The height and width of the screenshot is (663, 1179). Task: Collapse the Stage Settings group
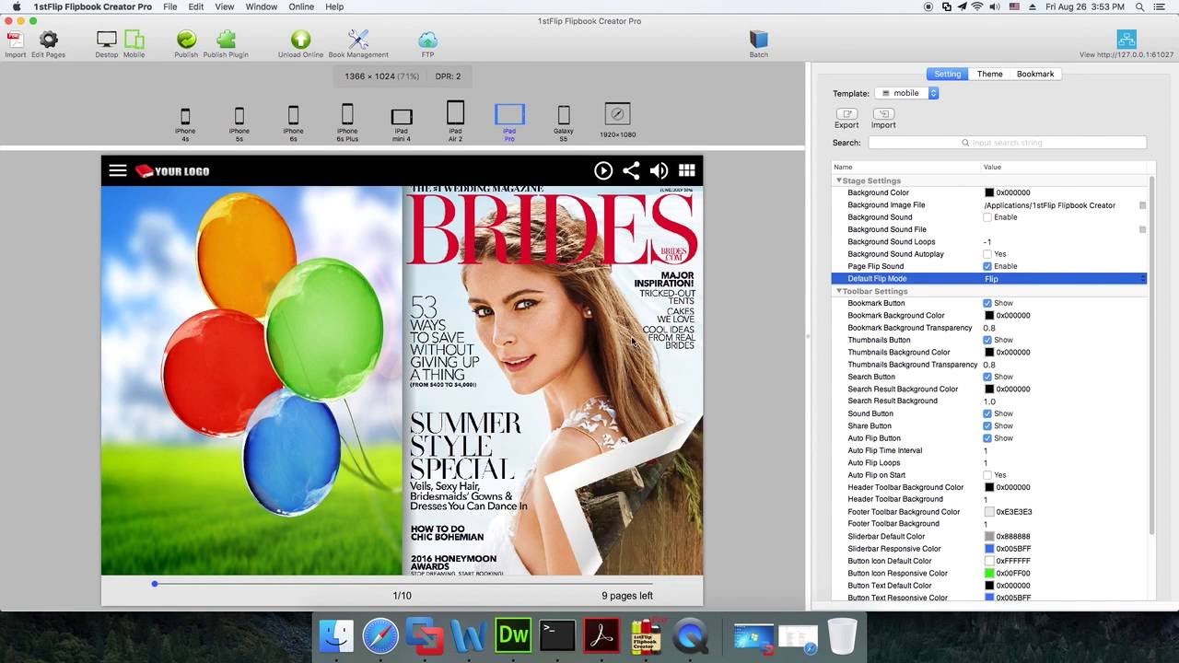coord(839,180)
